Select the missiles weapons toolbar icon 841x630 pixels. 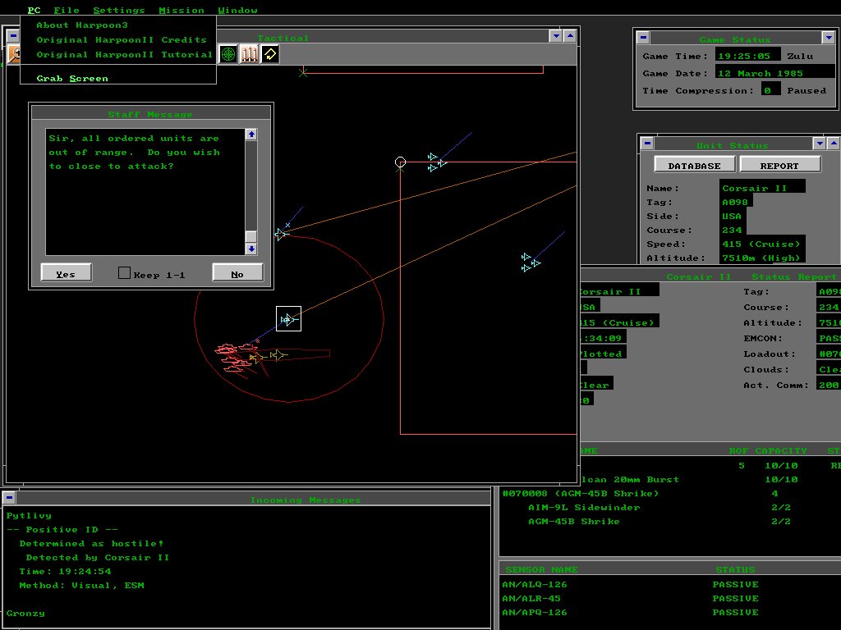coord(248,54)
